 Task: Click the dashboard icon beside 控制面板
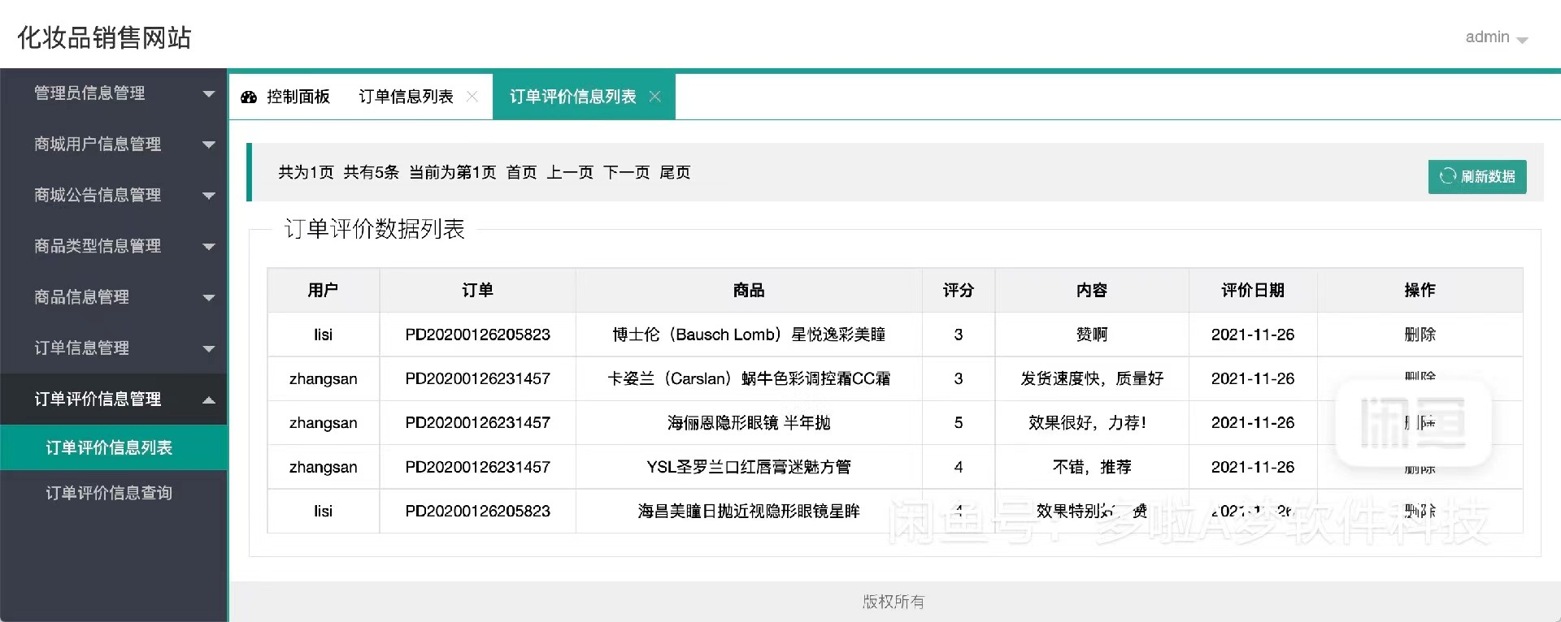(x=249, y=97)
